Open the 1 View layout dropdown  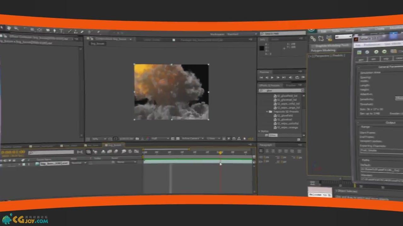point(213,138)
